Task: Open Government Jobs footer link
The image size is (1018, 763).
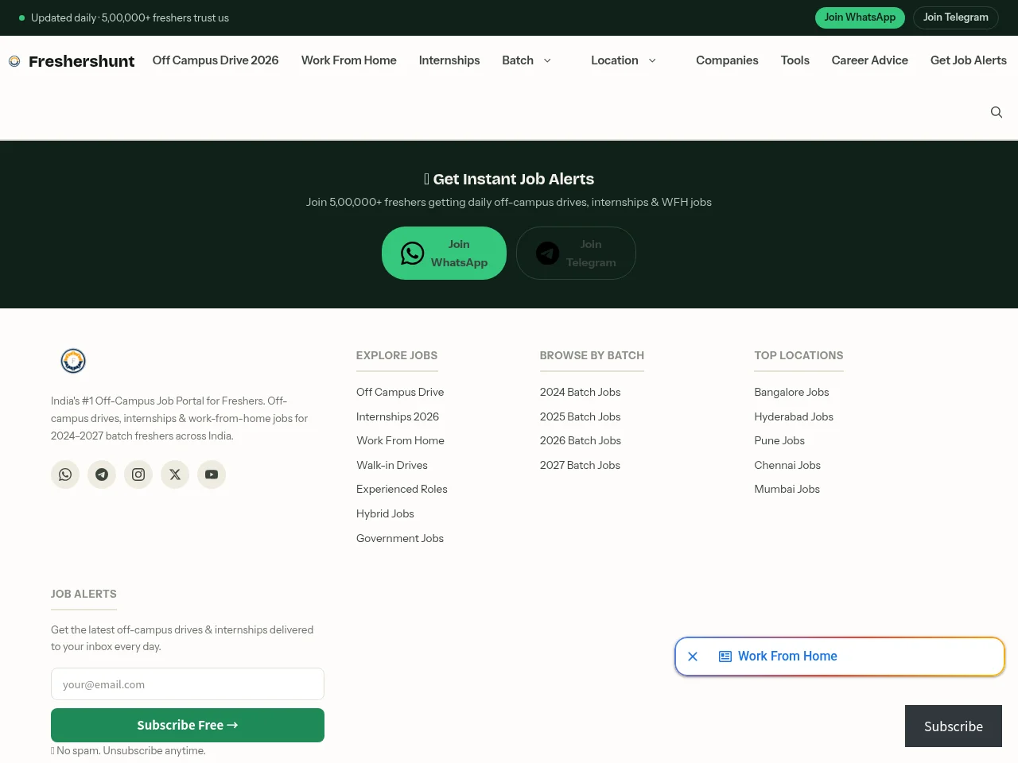Action: point(400,538)
